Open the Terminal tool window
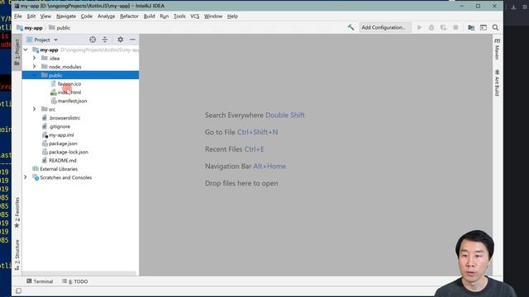 click(40, 281)
